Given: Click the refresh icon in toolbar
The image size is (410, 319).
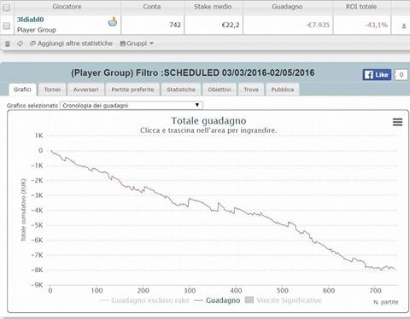Looking at the screenshot, I should click(20, 43).
